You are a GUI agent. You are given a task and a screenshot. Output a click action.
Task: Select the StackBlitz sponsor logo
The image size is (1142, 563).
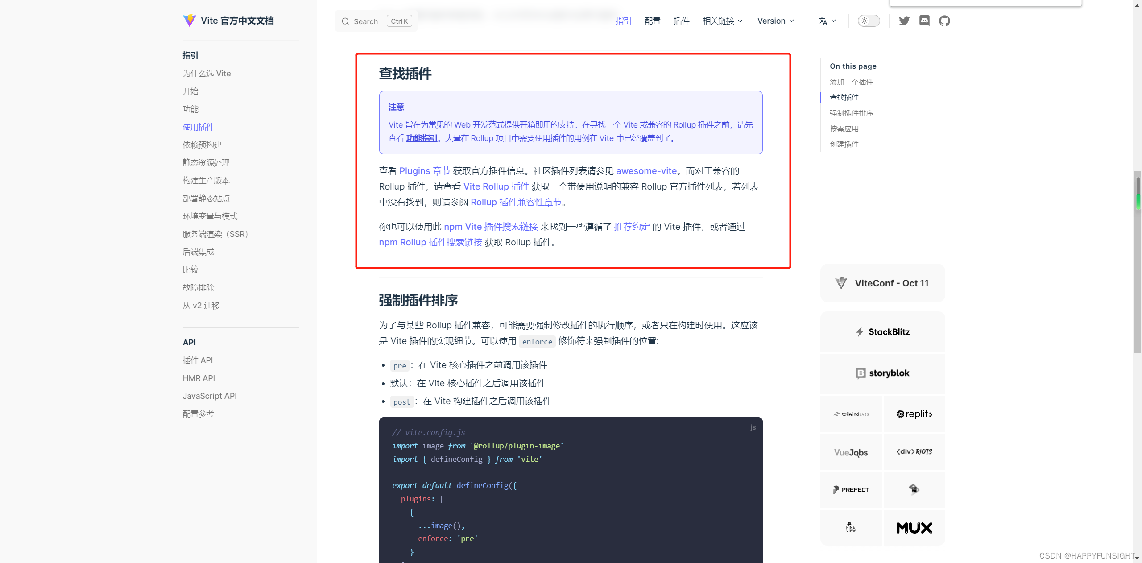(882, 331)
